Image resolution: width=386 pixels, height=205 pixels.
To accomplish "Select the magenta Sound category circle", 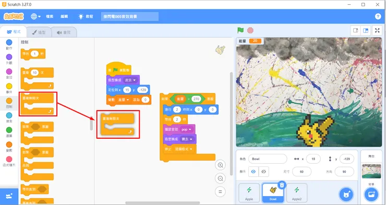I will [x=9, y=71].
